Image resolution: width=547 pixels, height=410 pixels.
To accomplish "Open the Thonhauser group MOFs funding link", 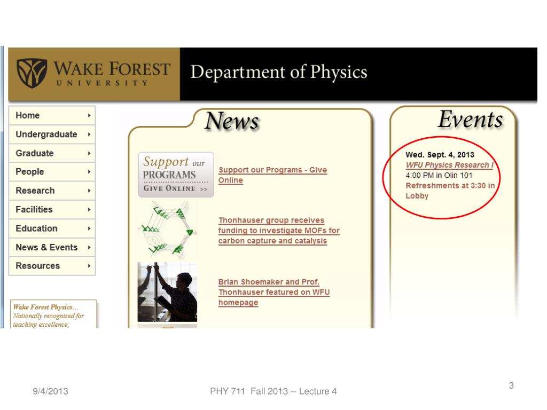I will [x=279, y=231].
